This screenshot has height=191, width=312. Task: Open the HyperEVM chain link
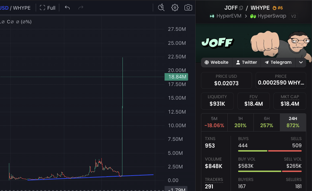tap(225, 16)
